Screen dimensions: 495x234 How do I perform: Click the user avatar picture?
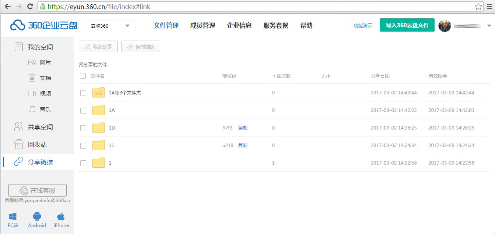(x=445, y=25)
